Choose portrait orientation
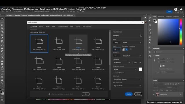185x104 pixels. pyautogui.click(x=123, y=49)
